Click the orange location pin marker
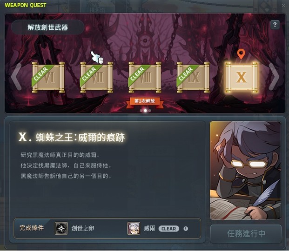Screen dimensions: 289x251 coord(241,54)
